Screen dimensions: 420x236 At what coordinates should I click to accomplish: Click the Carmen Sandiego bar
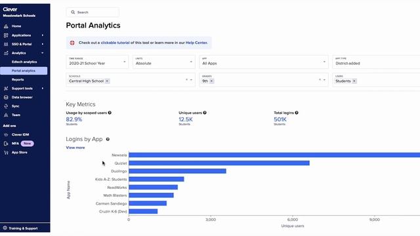pyautogui.click(x=148, y=203)
